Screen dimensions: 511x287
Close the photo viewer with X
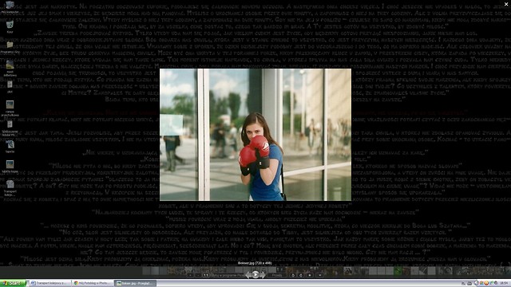point(506,4)
